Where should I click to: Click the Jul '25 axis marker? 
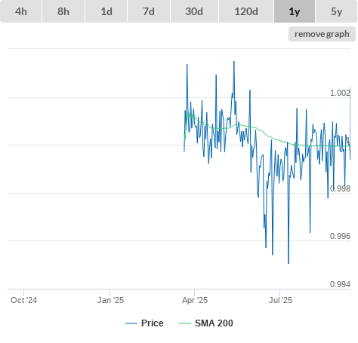pyautogui.click(x=280, y=300)
